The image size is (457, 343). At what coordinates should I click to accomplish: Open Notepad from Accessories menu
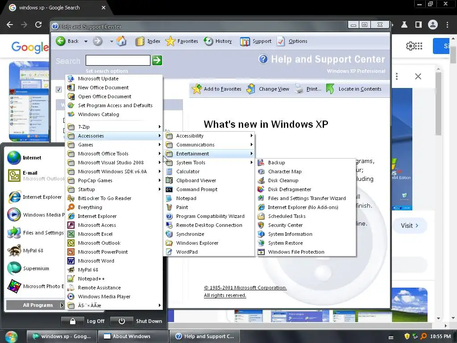pyautogui.click(x=209, y=198)
